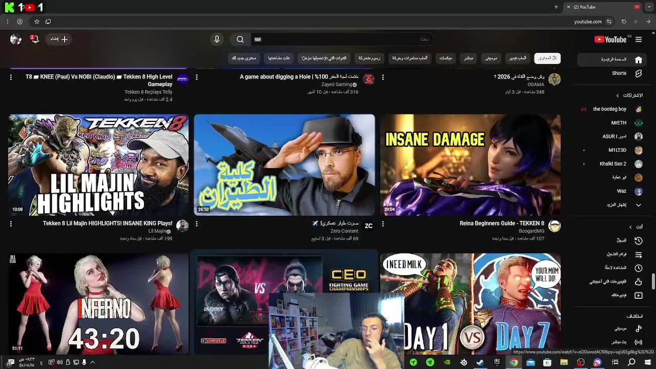Open Your Videos (فيديوهاتك) sidebar icon
Screen dimensions: 656x369
coord(638,296)
